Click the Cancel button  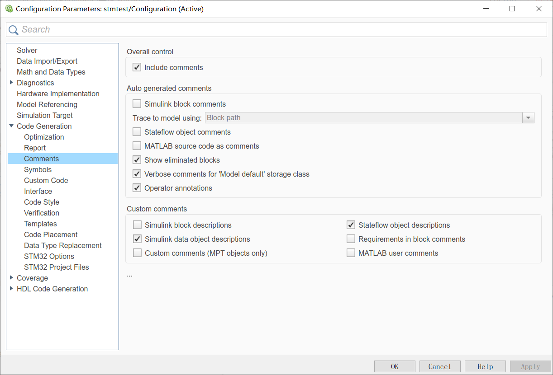[x=439, y=366]
